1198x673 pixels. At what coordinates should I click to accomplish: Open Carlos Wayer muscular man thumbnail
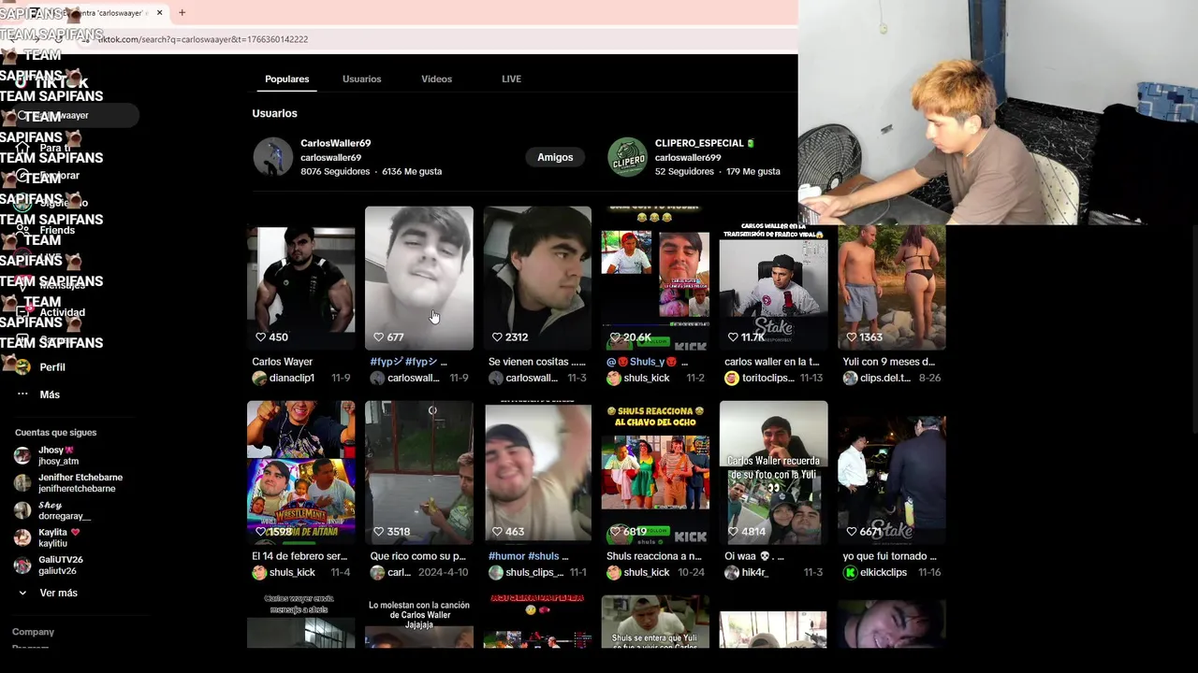(x=300, y=278)
